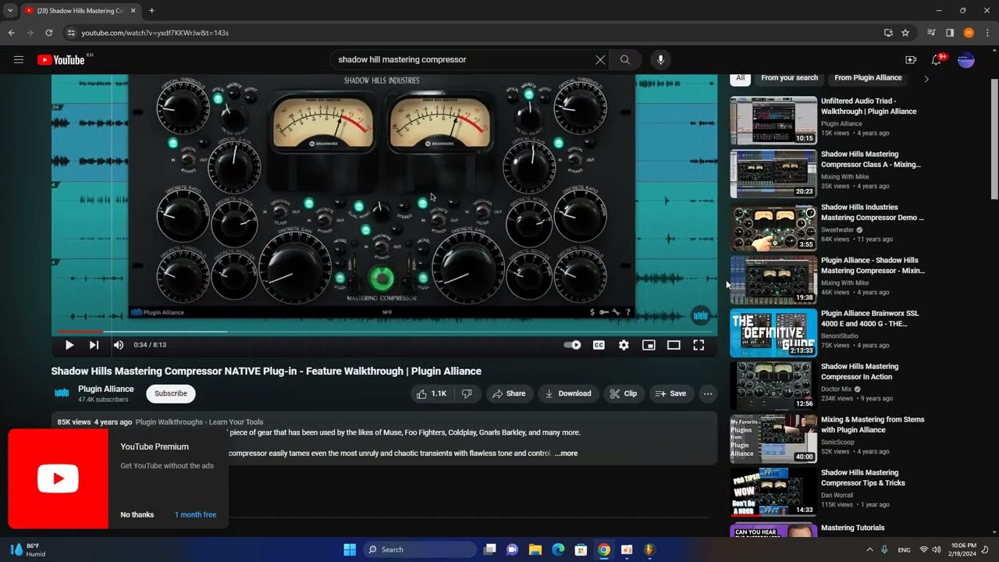Toggle the autoplay switch
Viewport: 999px width, 562px height.
(x=572, y=345)
